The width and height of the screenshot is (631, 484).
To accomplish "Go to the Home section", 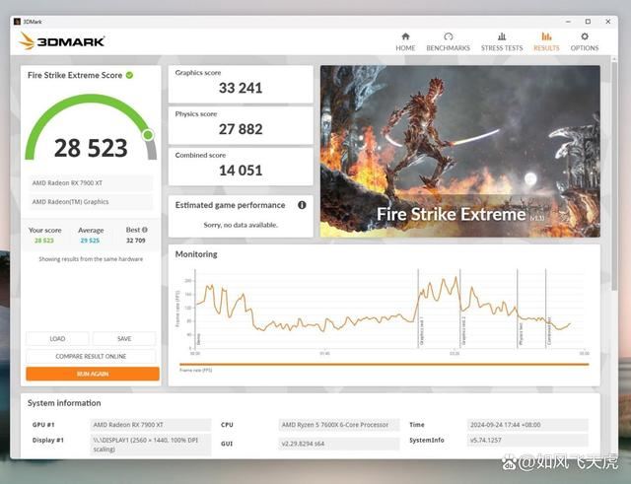I will [x=405, y=41].
